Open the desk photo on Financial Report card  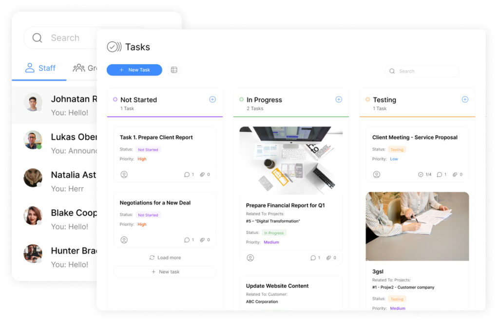[x=291, y=160]
